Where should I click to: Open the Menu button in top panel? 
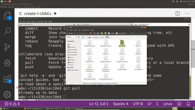pos(4,1)
